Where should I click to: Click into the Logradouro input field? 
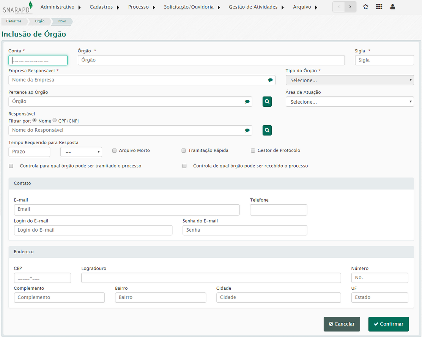[211, 278]
